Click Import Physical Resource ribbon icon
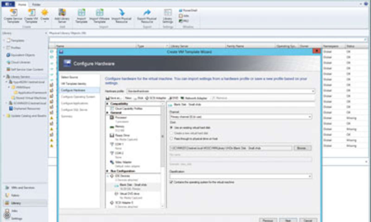This screenshot has width=371, height=222. point(122,16)
